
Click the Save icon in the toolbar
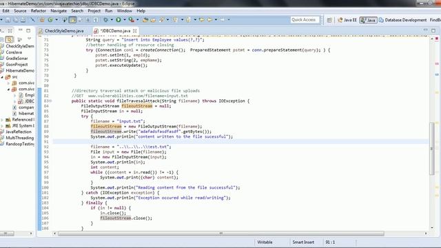tap(8, 20)
